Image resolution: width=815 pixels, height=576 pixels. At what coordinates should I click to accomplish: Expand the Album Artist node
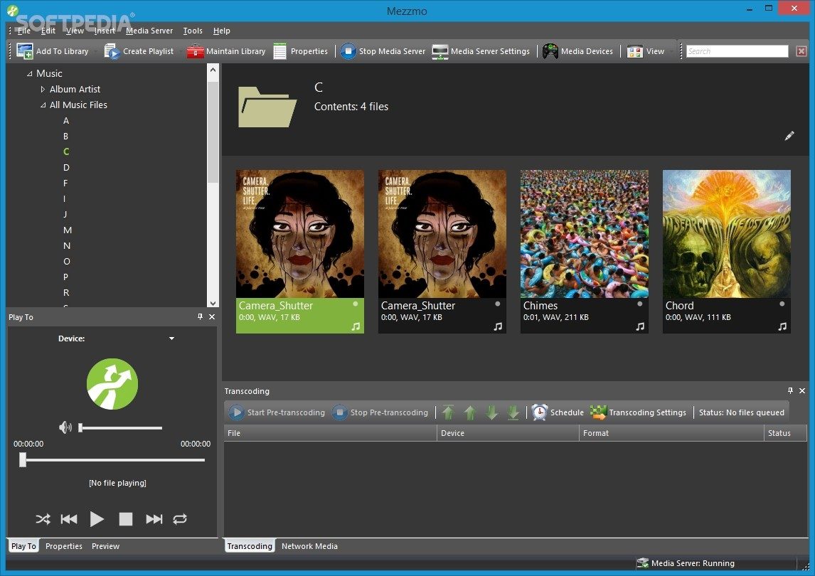(x=43, y=90)
